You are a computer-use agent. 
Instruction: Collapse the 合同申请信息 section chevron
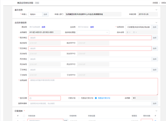(156, 23)
